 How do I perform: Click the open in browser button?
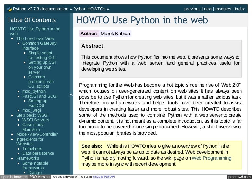click(x=13, y=177)
